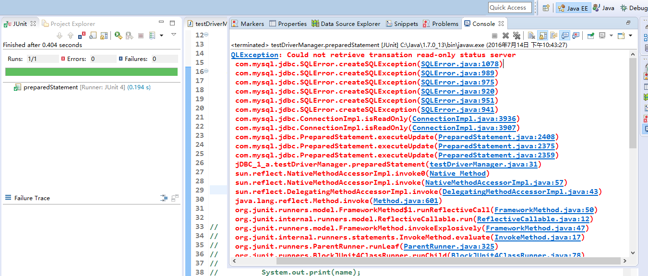Viewport: 648px width, 276px height.
Task: Toggle Show Console on Standard Out
Action: (564, 35)
